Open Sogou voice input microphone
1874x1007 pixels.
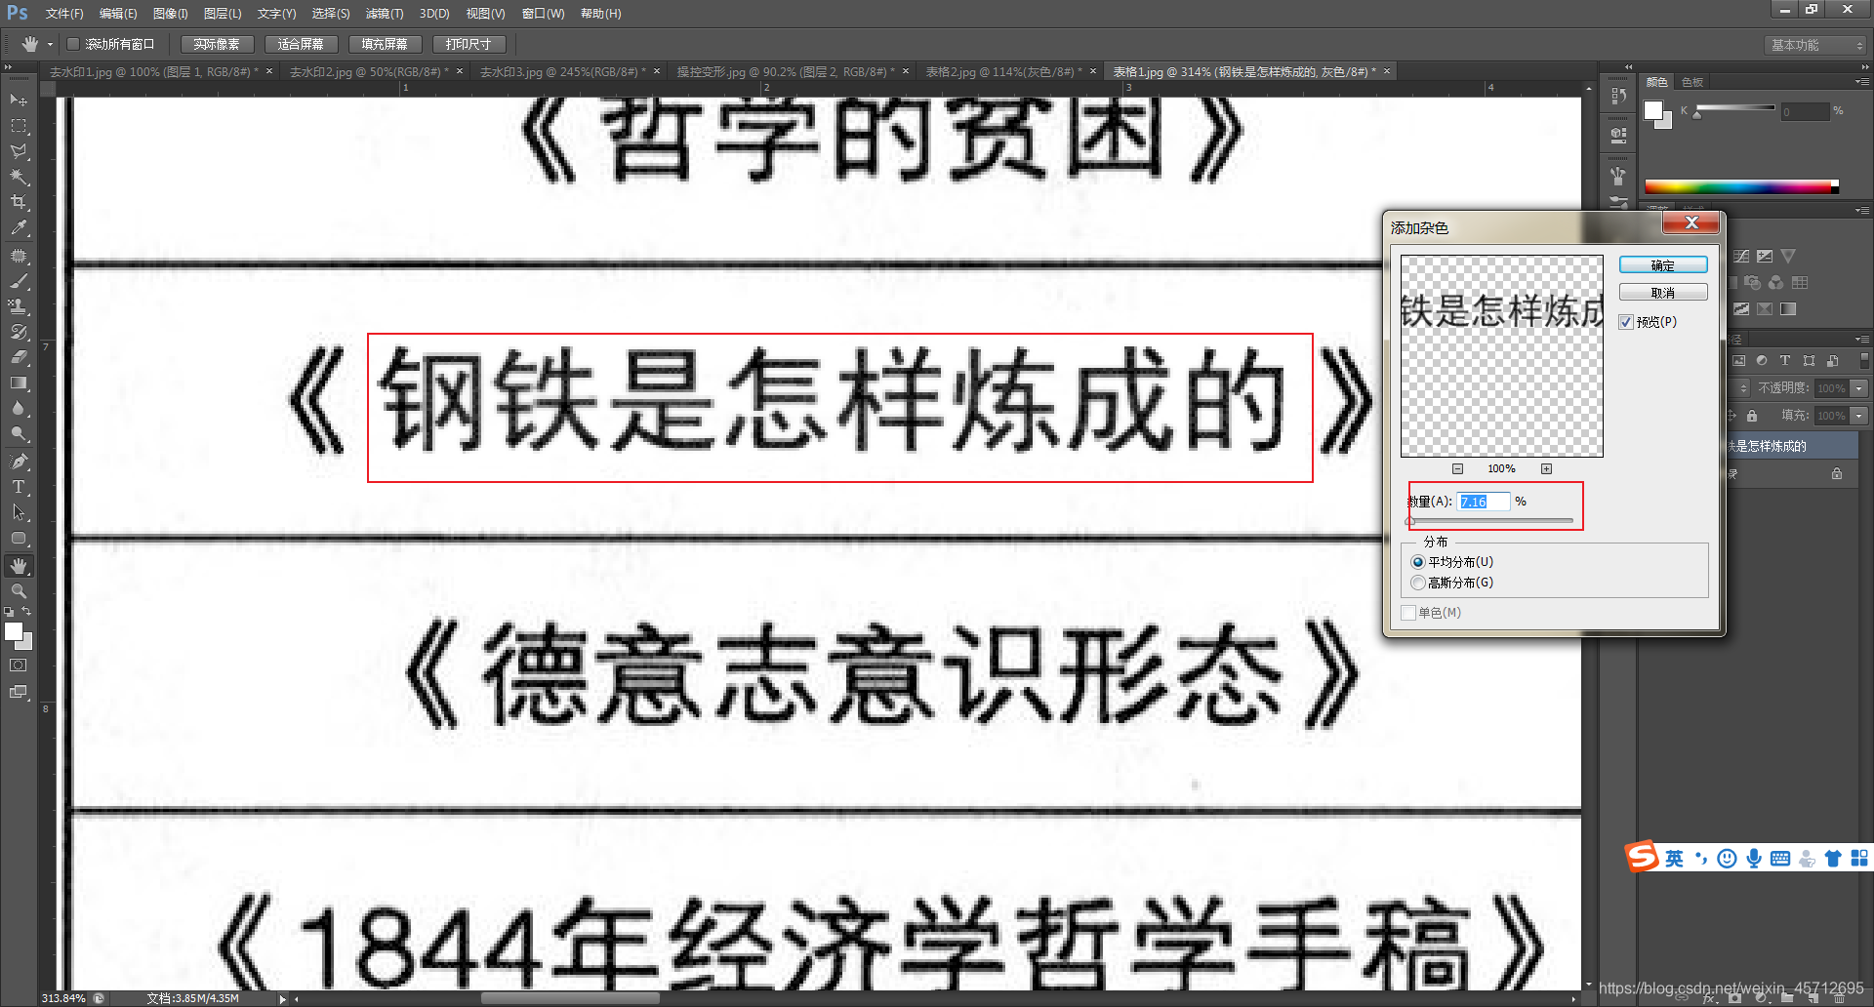coord(1754,858)
